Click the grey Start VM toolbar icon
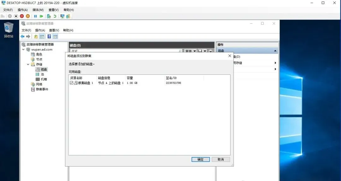Viewport: 341px width, 181px height. [10, 16]
